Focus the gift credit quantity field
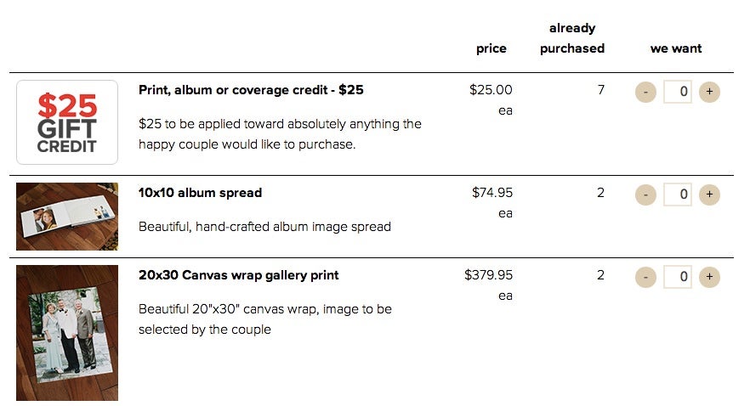750x406 pixels. click(x=677, y=92)
